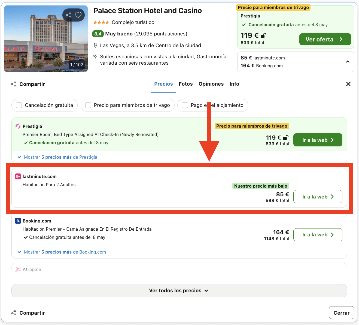Image resolution: width=359 pixels, height=325 pixels.
Task: Click the Cerrar button
Action: (342, 313)
